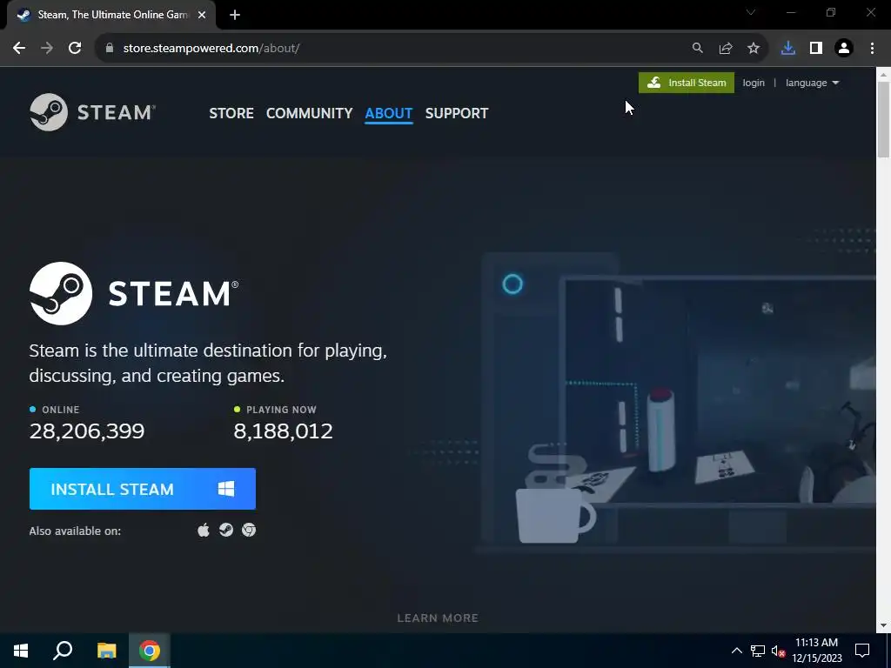
Task: Share this page using the share icon
Action: pos(726,49)
